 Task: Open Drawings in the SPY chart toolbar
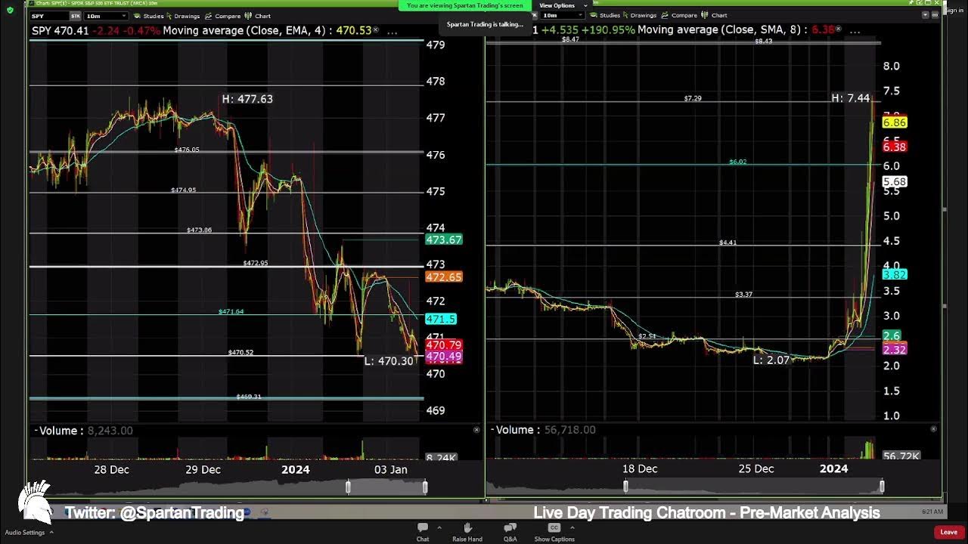(182, 16)
